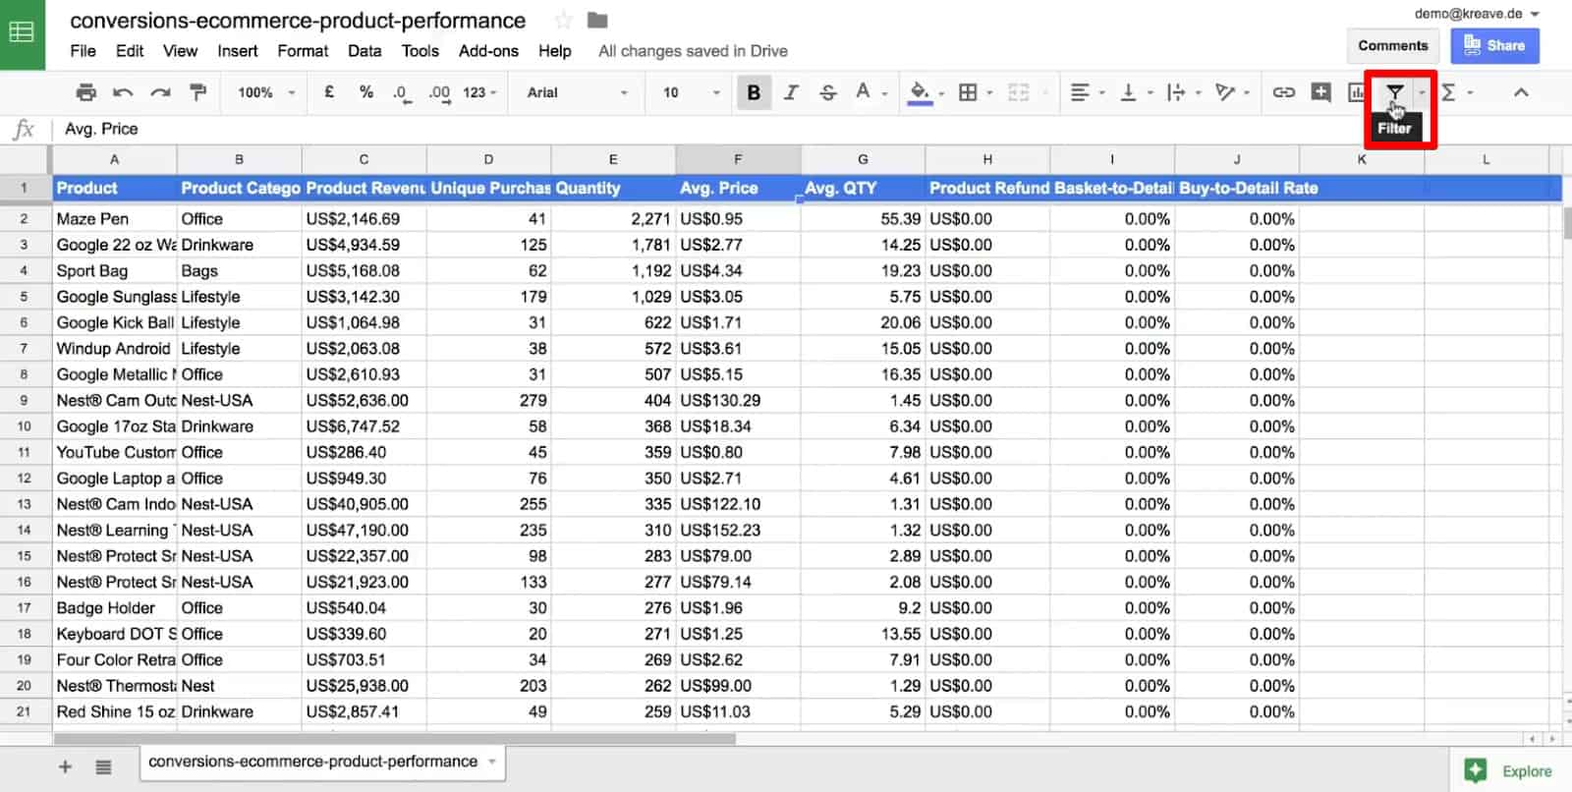Open the demo@kreave.de account dropdown
This screenshot has width=1572, height=792.
[1477, 14]
